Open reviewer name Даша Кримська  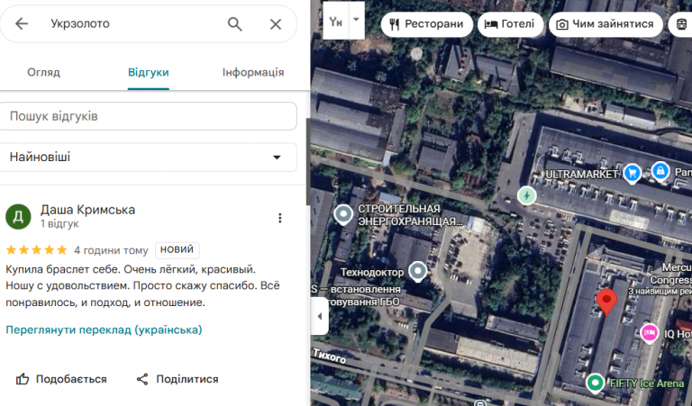(x=87, y=210)
